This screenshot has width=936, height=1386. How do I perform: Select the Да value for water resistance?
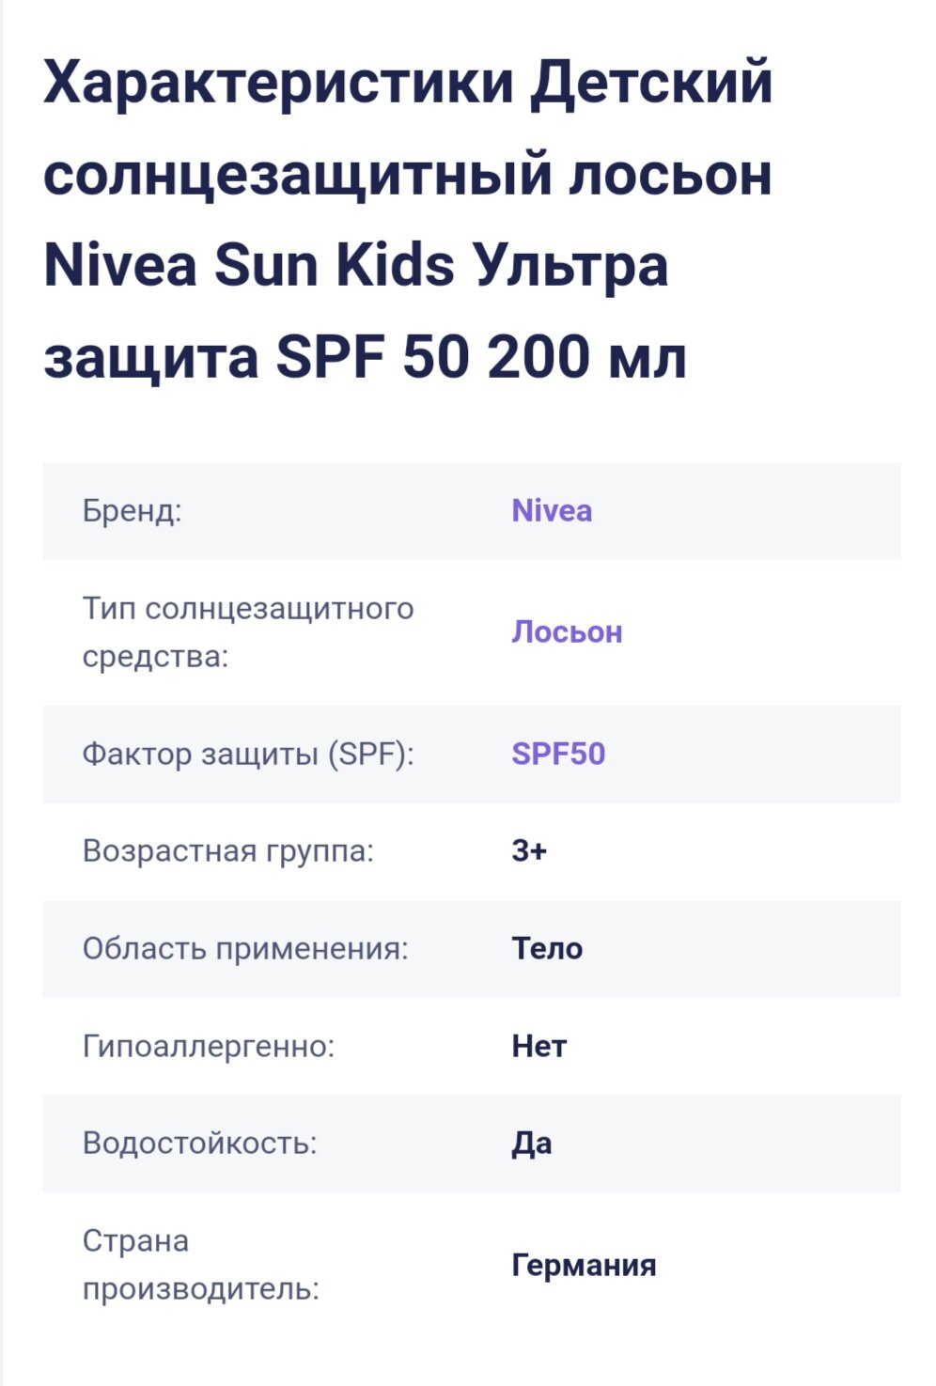(531, 1144)
